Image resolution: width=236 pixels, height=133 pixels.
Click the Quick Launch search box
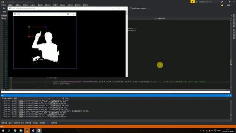(209, 2)
